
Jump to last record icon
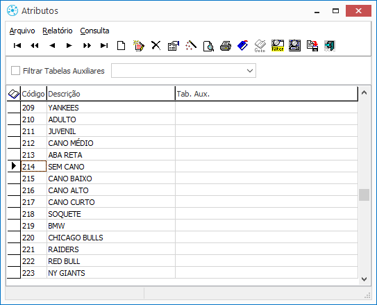click(x=104, y=45)
